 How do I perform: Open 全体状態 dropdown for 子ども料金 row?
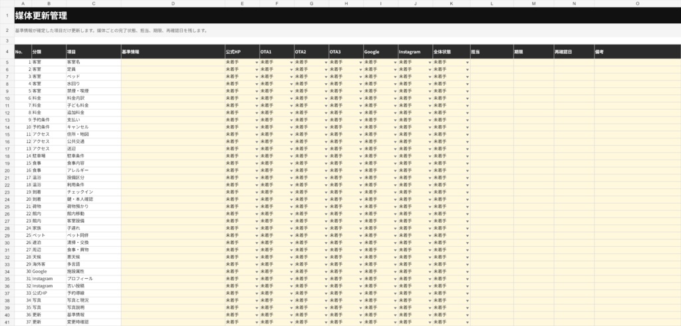click(468, 106)
